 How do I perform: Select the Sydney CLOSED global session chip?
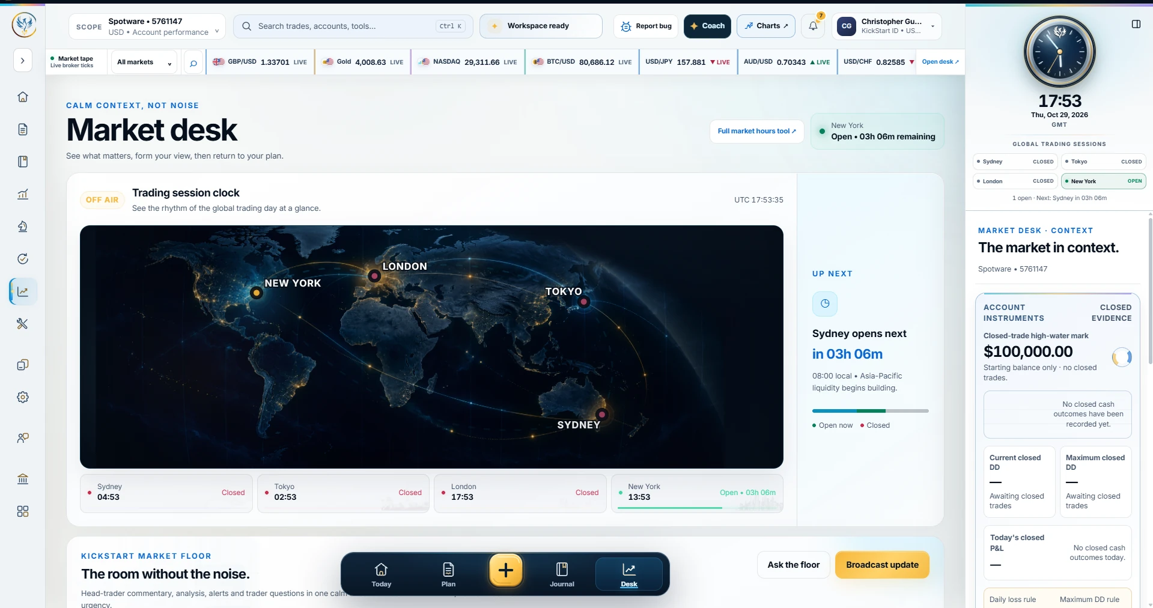pyautogui.click(x=1015, y=162)
